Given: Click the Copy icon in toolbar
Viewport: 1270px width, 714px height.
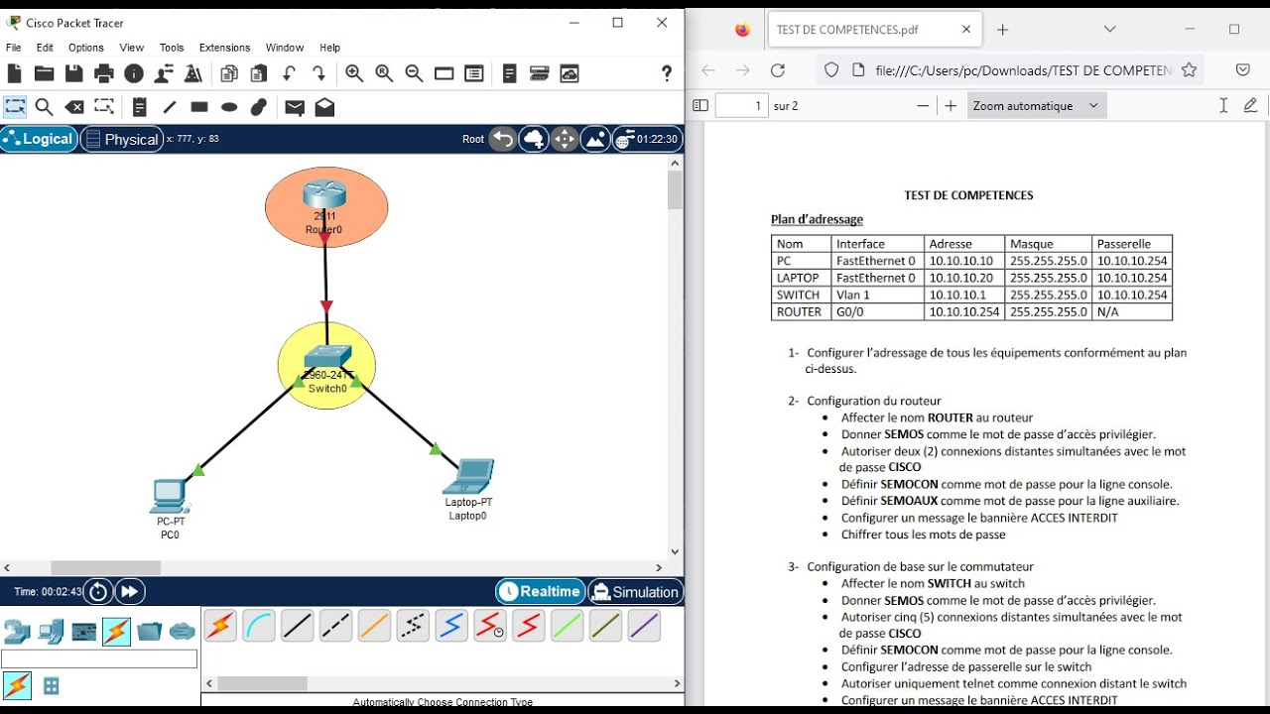Looking at the screenshot, I should point(229,73).
